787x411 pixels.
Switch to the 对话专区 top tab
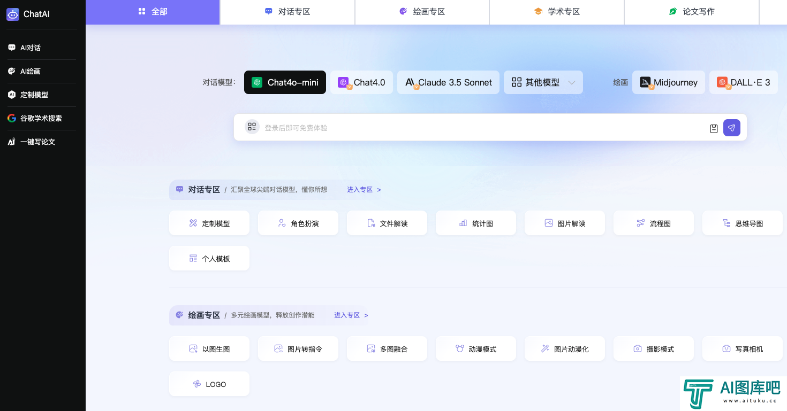(x=287, y=12)
